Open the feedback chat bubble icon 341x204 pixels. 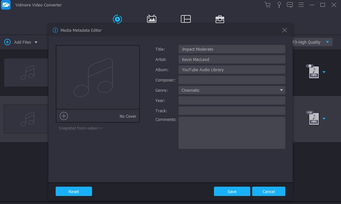click(290, 5)
